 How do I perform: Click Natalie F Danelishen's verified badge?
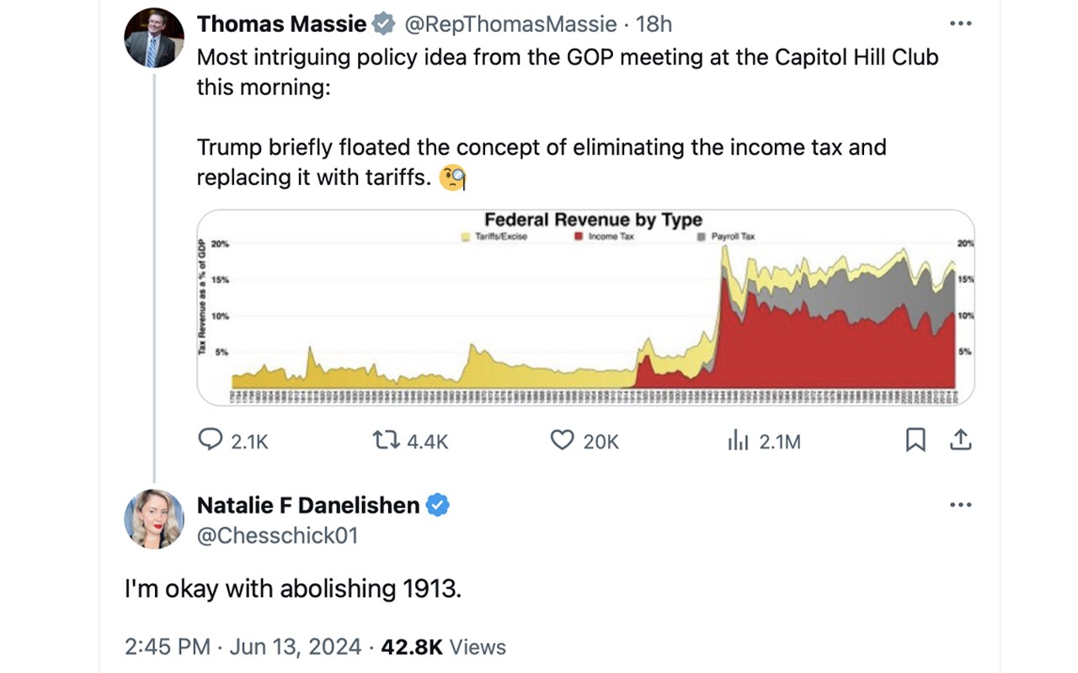tap(437, 505)
